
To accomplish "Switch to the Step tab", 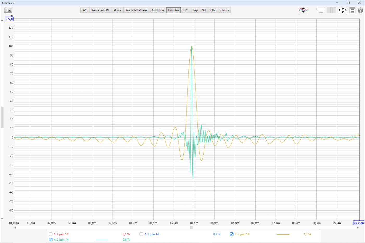I will tap(195, 10).
